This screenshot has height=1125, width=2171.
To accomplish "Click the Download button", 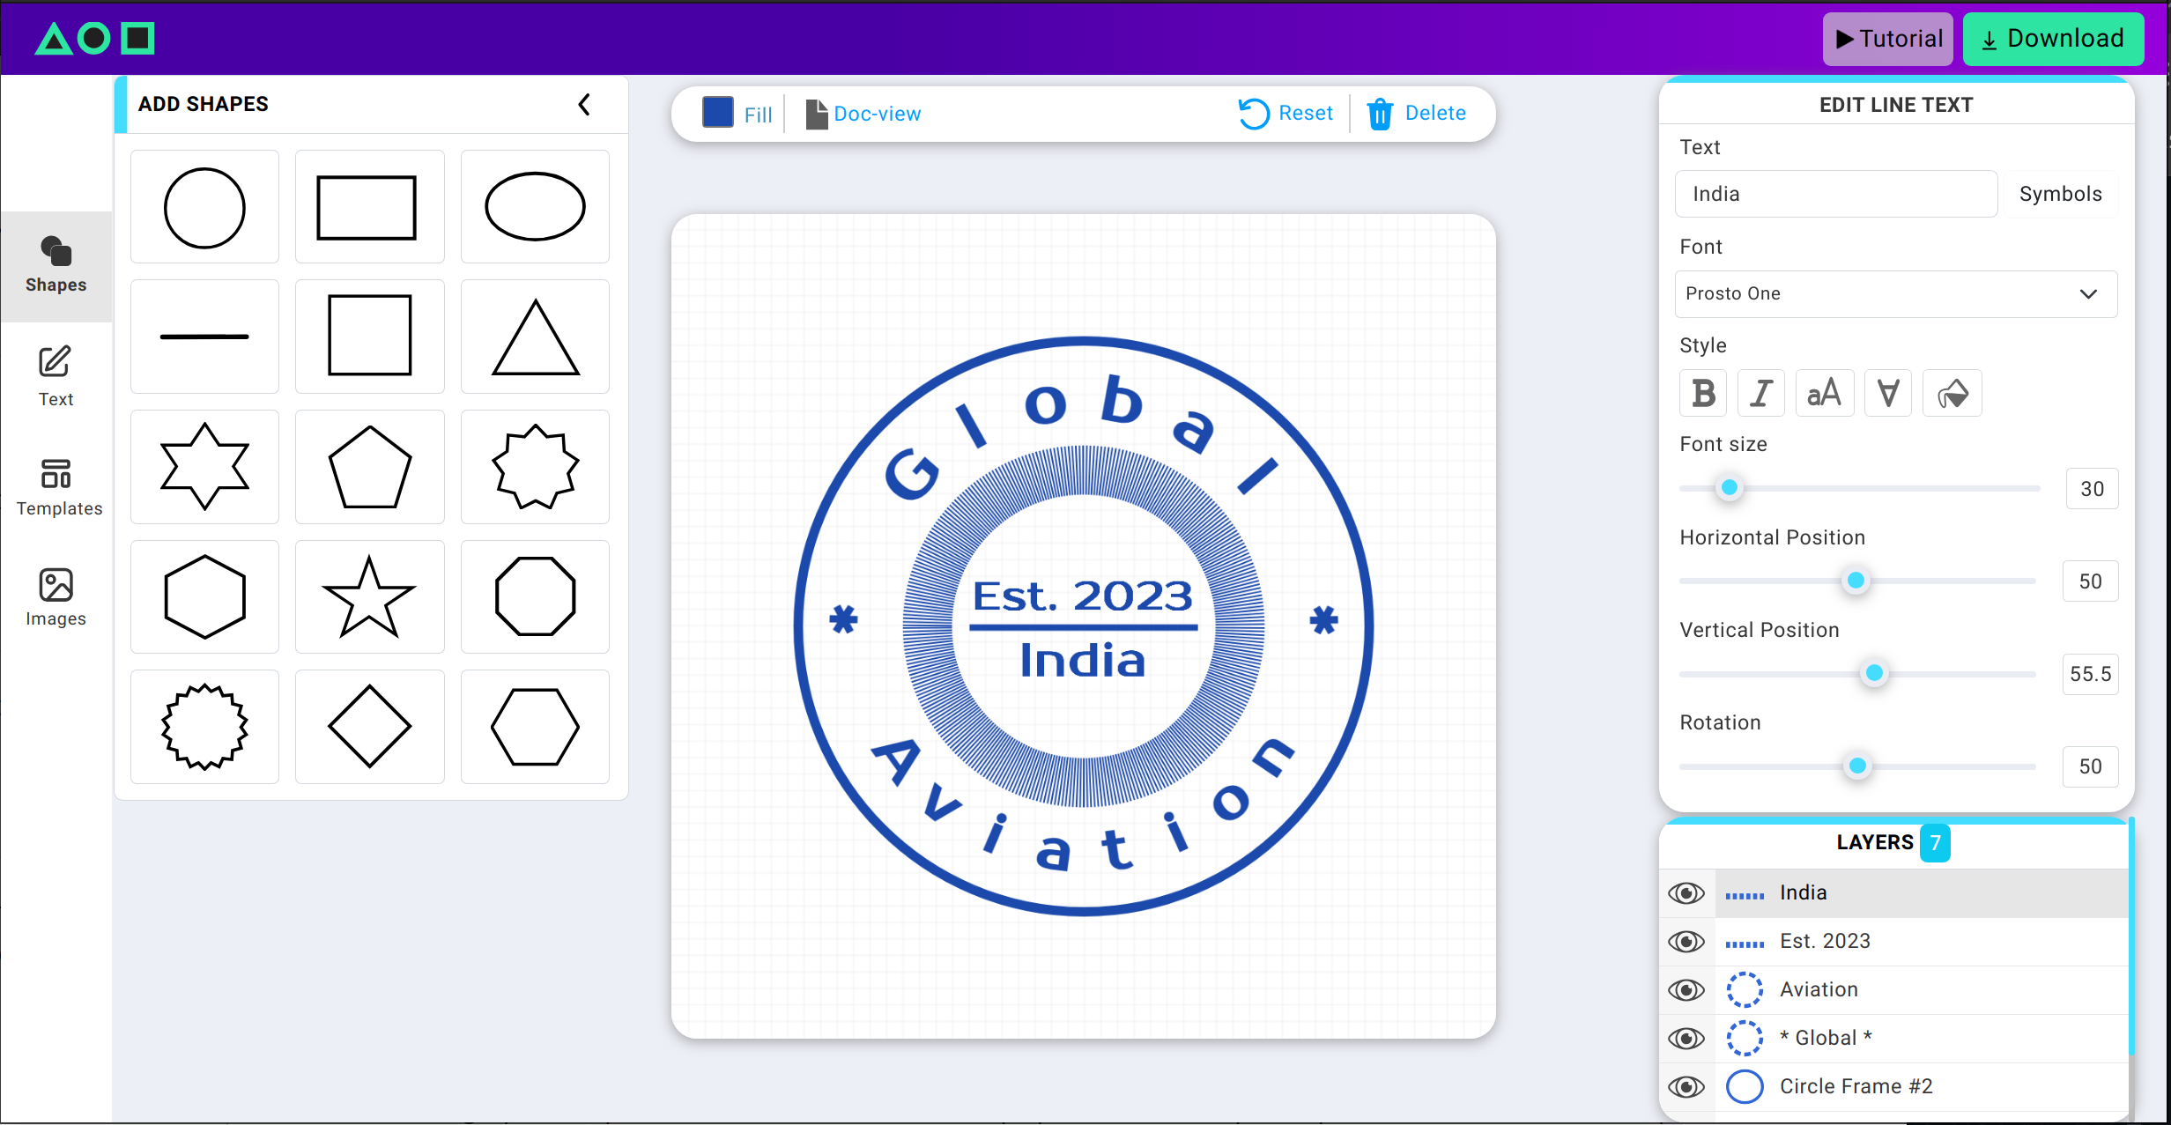I will click(x=2052, y=39).
